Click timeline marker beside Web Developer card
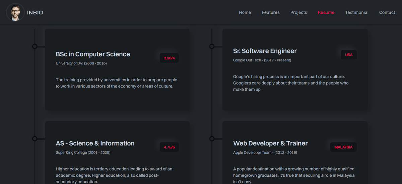Image resolution: width=402 pixels, height=184 pixels. click(x=212, y=139)
